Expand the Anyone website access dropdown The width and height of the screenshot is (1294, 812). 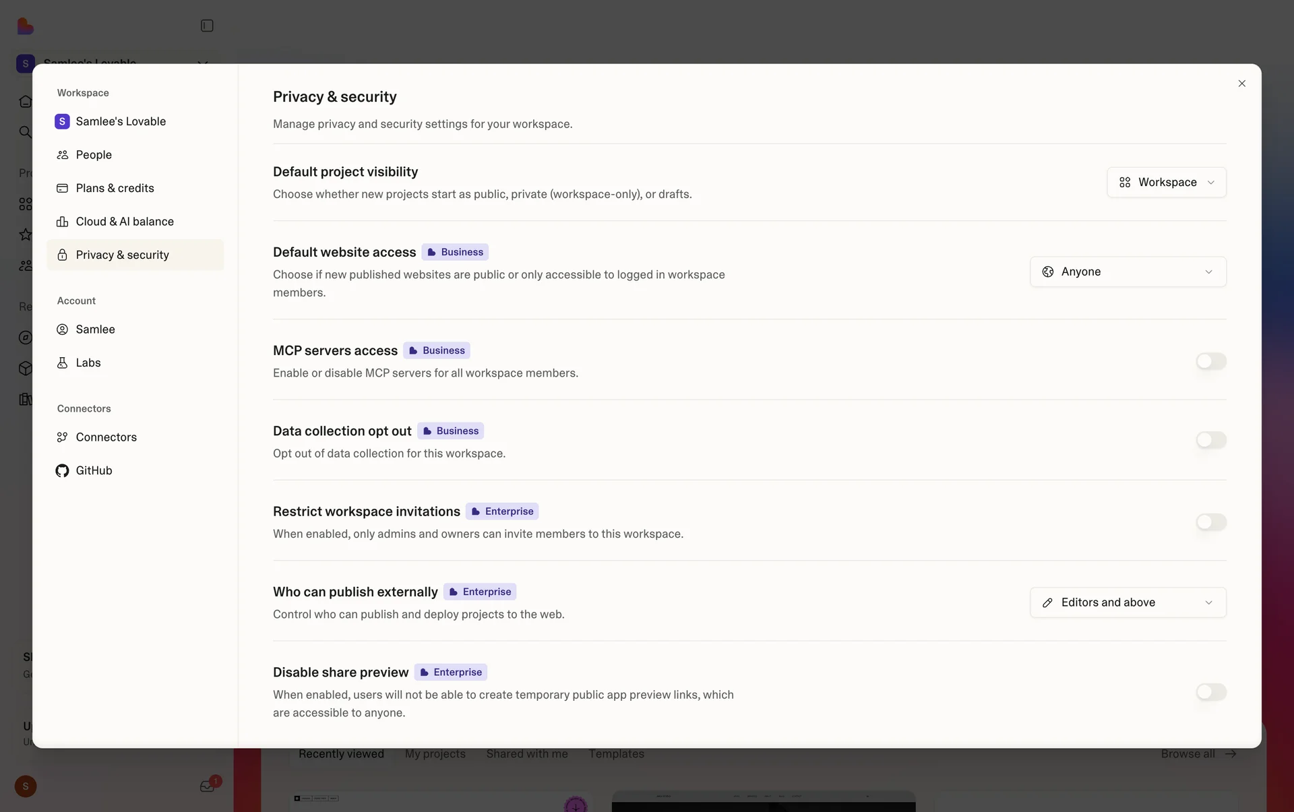pyautogui.click(x=1128, y=272)
